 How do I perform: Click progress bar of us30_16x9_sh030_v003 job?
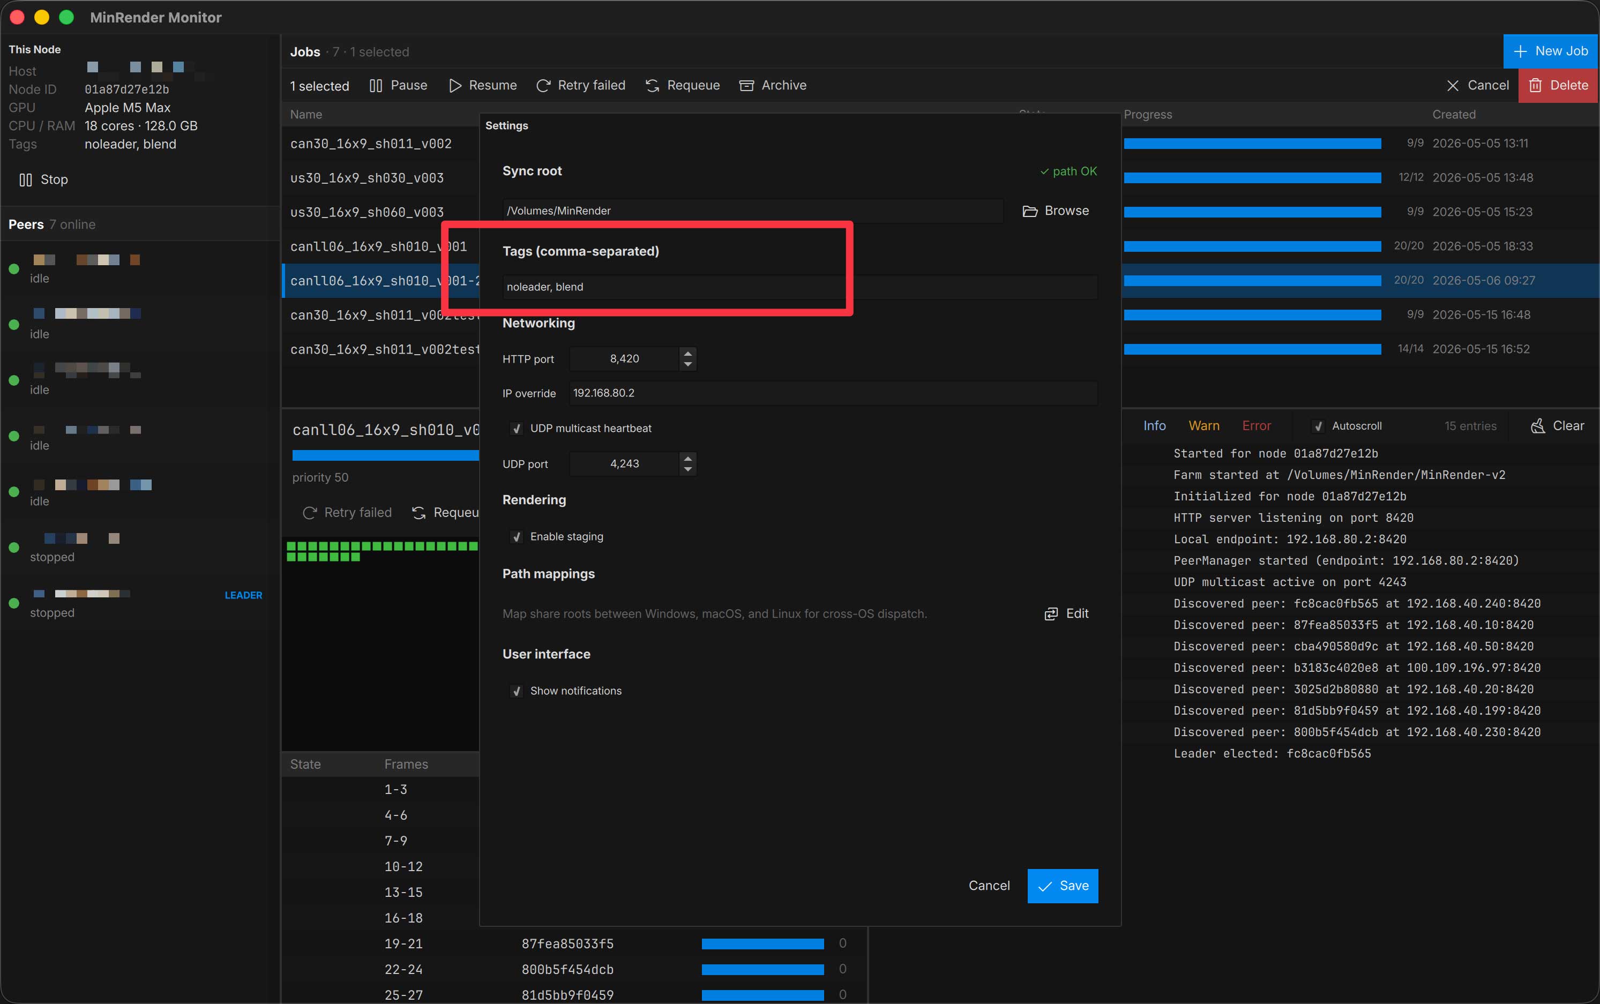1253,178
